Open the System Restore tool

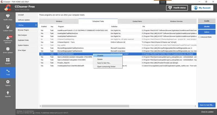click(23, 45)
